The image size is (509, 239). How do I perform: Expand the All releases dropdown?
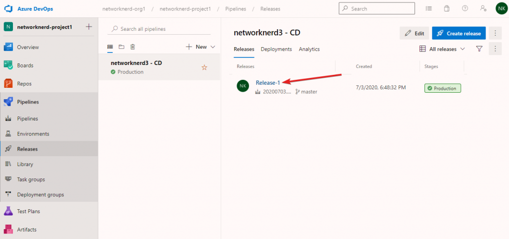point(442,49)
